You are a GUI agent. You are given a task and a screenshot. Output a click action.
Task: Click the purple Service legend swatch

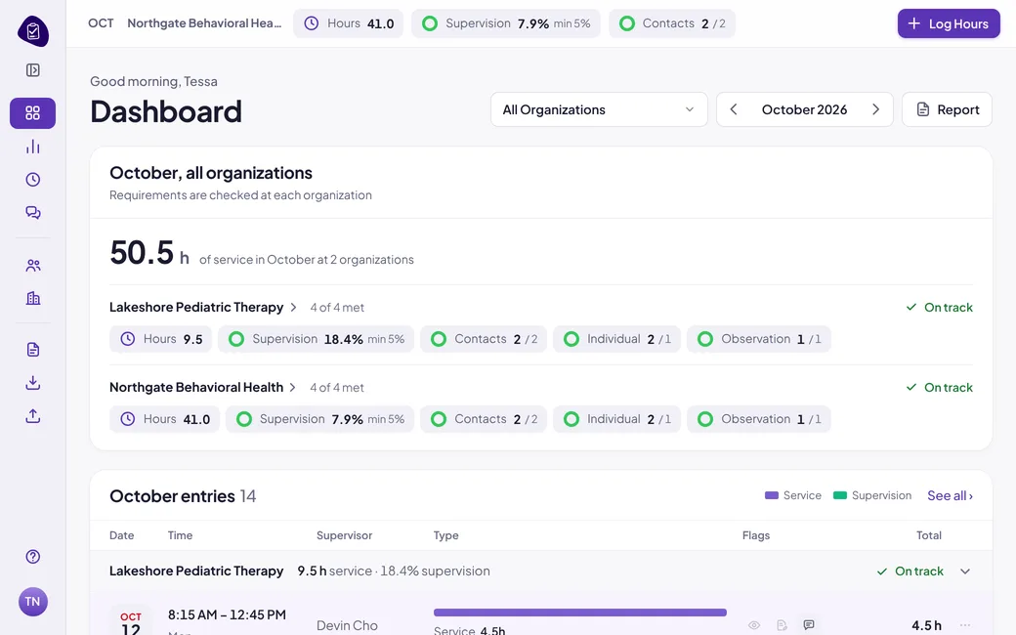(771, 495)
